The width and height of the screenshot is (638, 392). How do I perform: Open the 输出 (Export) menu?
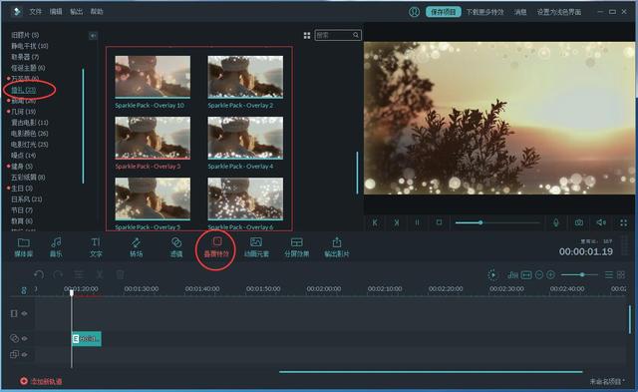pyautogui.click(x=76, y=12)
